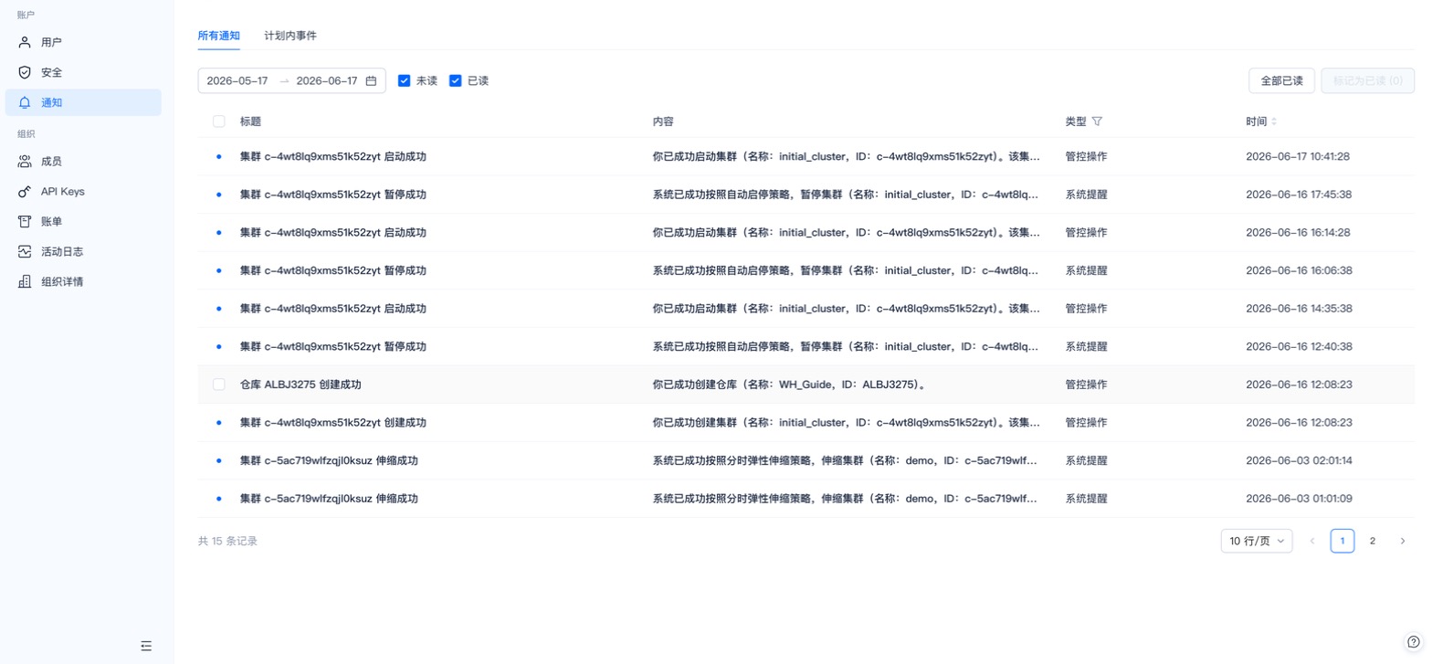
Task: Click the end date 2026-06-17 field
Action: click(327, 81)
